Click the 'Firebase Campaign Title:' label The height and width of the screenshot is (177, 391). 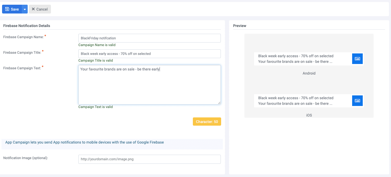tap(22, 53)
